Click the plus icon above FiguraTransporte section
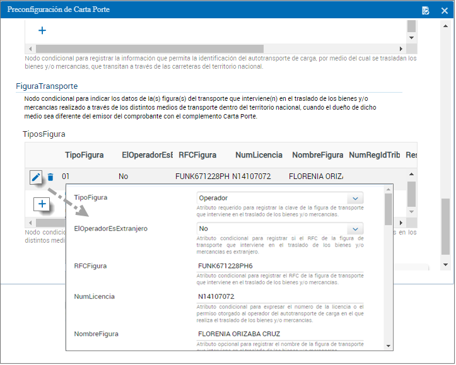 point(42,30)
